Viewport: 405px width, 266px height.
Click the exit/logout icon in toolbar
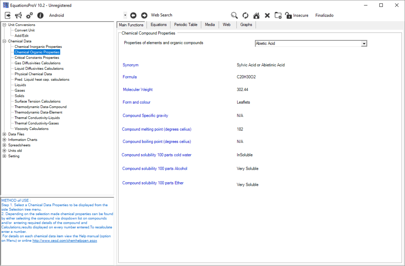8,15
